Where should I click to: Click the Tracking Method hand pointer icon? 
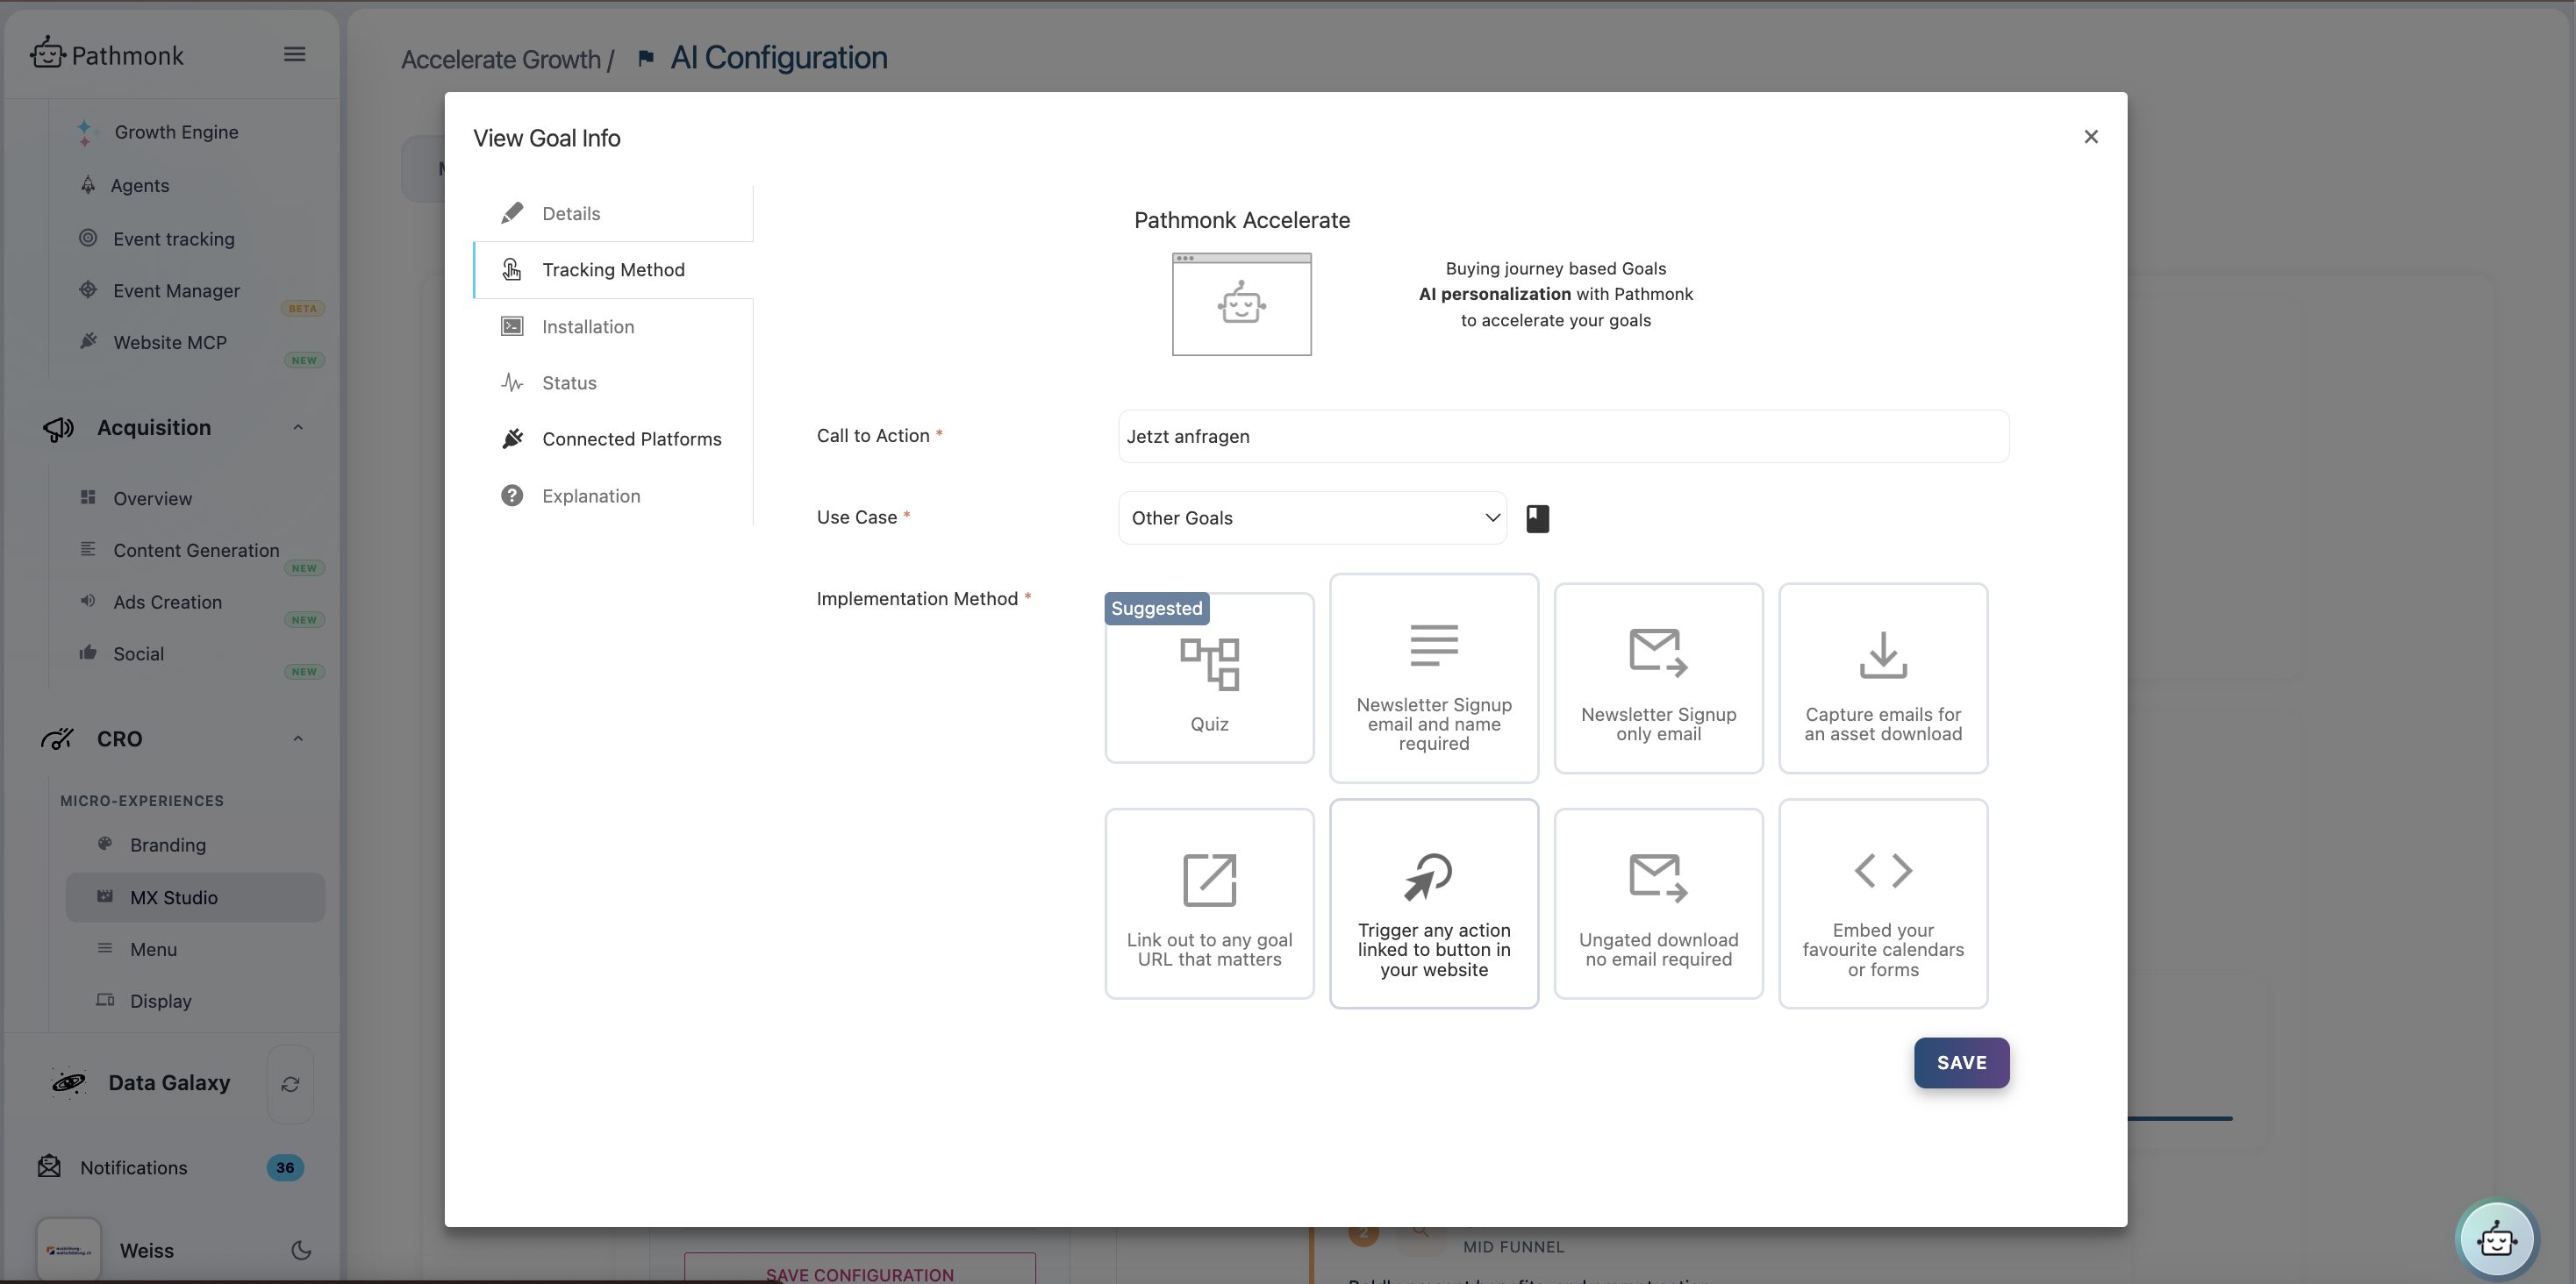[512, 270]
